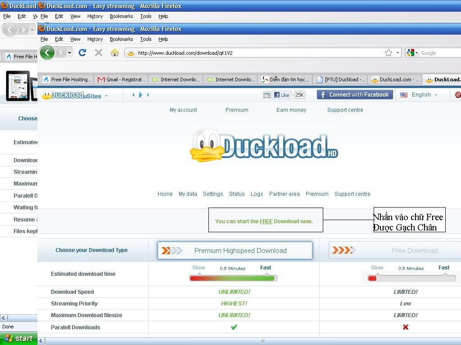Screen dimensions: 461x345
Task: Click Free speed bar showing 3.5 Minutes
Action: point(411,278)
